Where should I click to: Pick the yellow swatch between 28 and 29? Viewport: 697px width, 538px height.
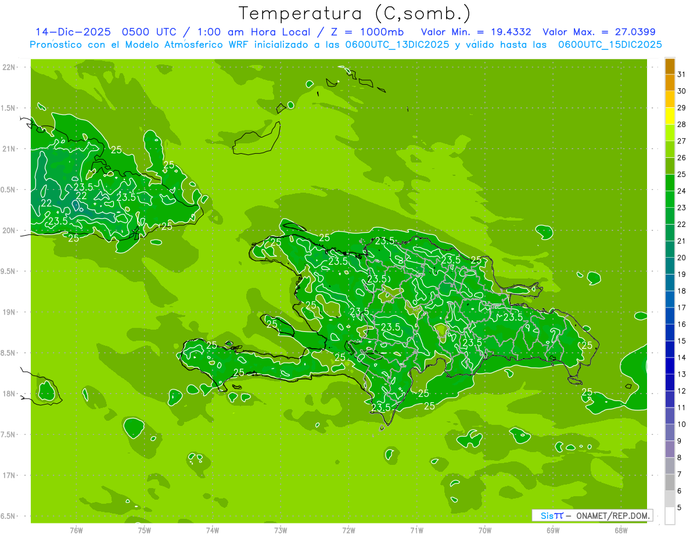coord(670,116)
